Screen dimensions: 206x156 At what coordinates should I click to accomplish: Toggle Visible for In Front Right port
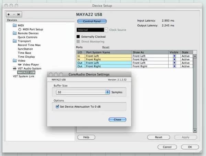click(174, 59)
